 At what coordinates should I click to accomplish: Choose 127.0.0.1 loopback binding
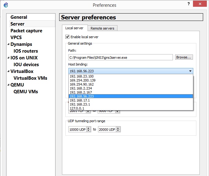click(131, 108)
